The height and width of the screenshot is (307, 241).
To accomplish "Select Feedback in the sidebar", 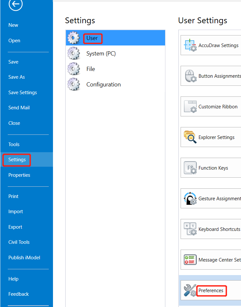I will click(18, 294).
